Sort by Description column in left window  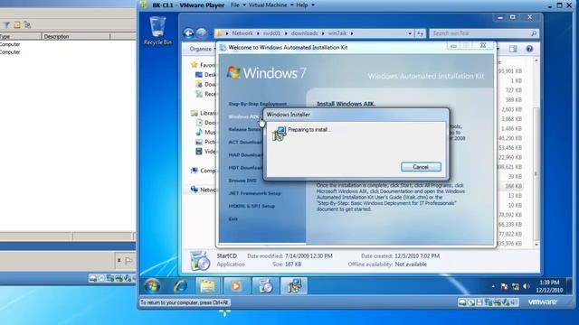tap(76, 36)
